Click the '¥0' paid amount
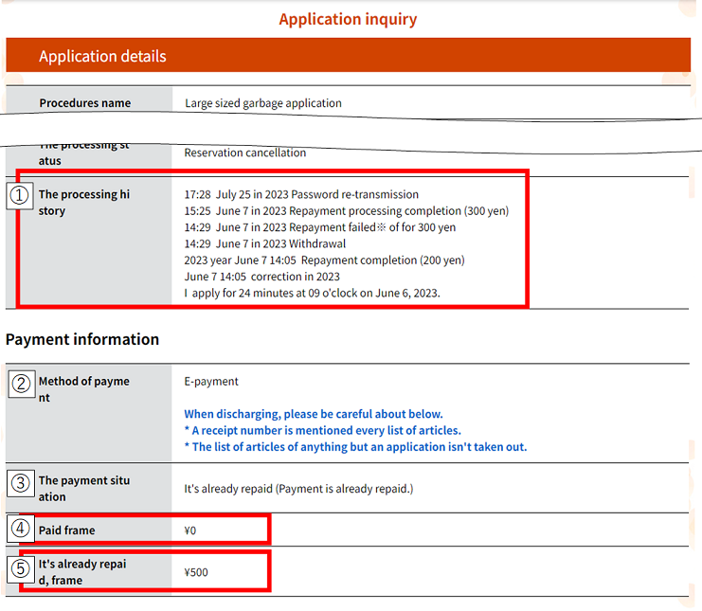The height and width of the screenshot is (611, 702). 189,530
